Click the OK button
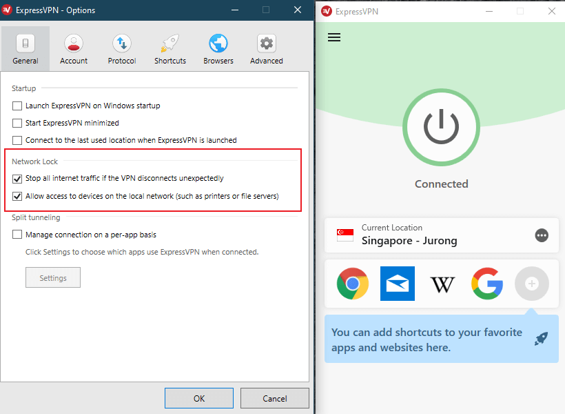Image resolution: width=565 pixels, height=414 pixels. (x=199, y=398)
